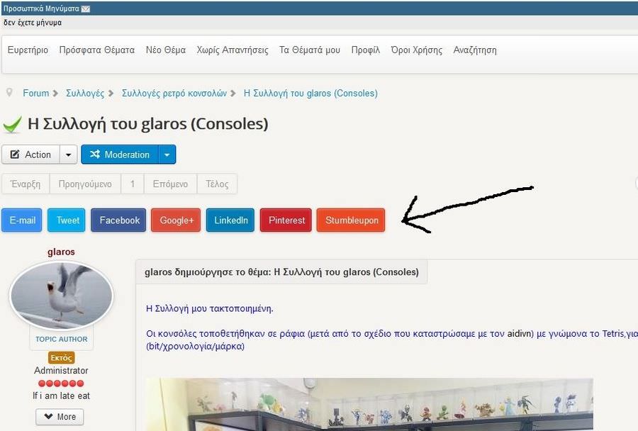Open the Moderation button
Viewport: 638px width, 431px height.
pyautogui.click(x=119, y=155)
